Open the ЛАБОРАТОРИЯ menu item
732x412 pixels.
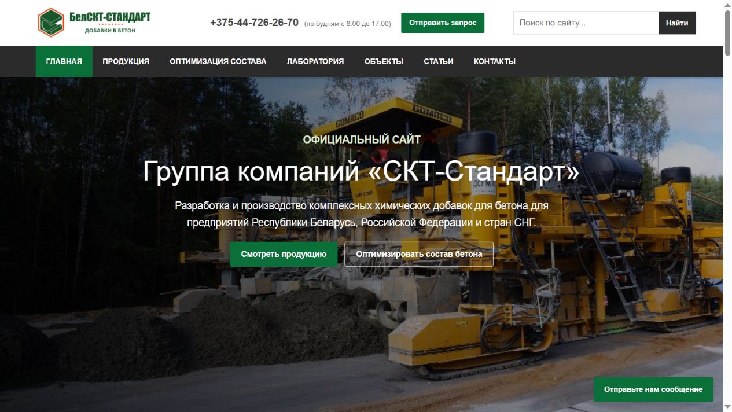315,61
